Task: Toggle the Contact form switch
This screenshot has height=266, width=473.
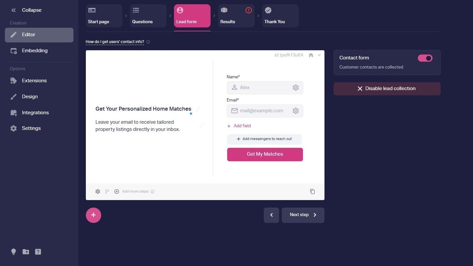Action: pos(425,58)
